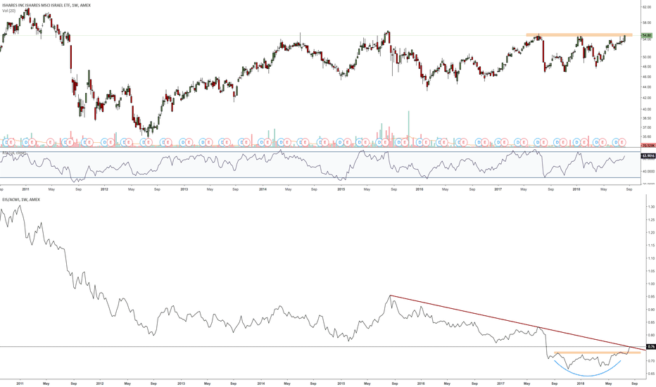Image resolution: width=656 pixels, height=387 pixels.
Task: Click the dividend marker aligned with 2013 label
Action: pyautogui.click(x=182, y=142)
